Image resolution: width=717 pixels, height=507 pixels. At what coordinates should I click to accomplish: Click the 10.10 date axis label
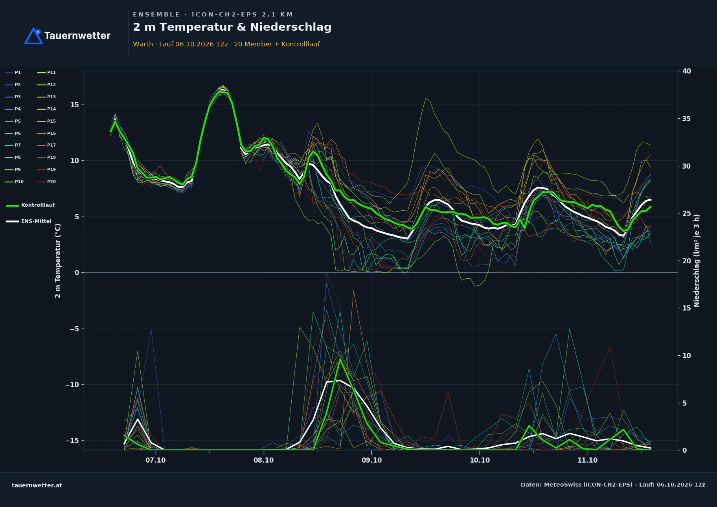[480, 460]
